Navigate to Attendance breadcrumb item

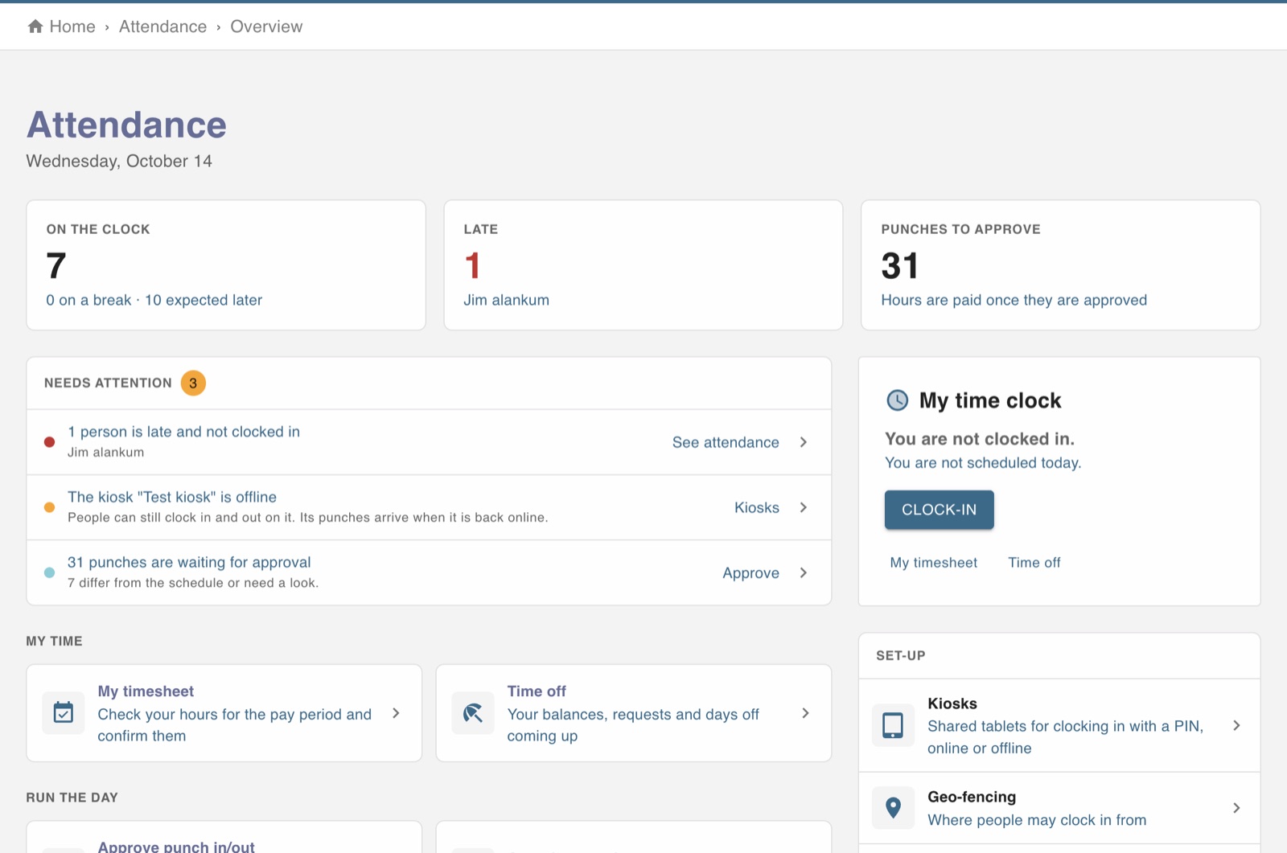(x=162, y=27)
